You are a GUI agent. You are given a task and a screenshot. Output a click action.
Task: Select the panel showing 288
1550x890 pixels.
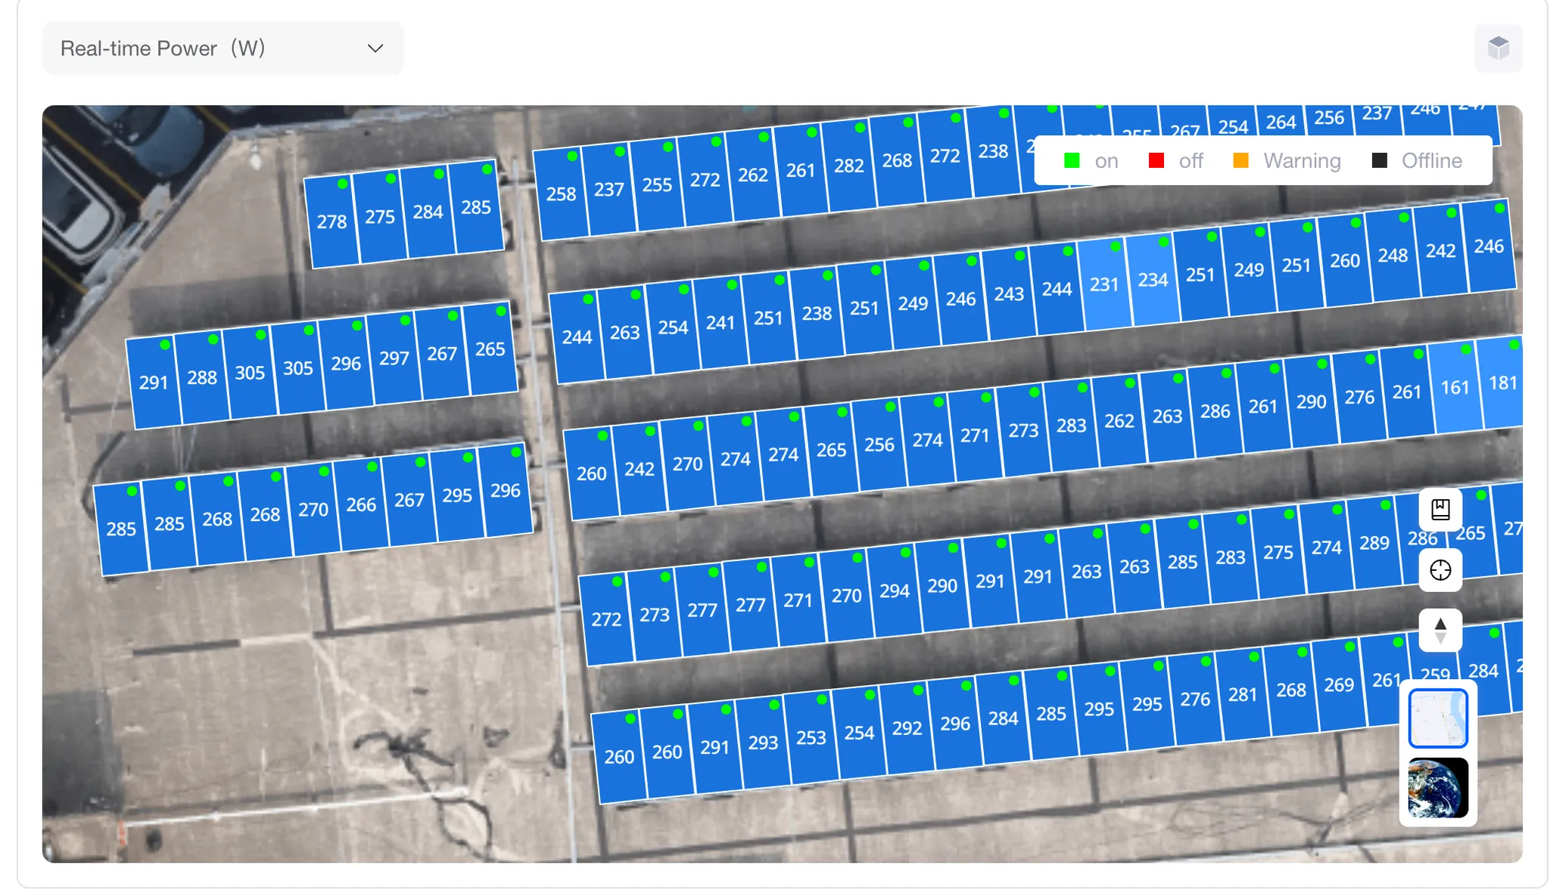201,377
